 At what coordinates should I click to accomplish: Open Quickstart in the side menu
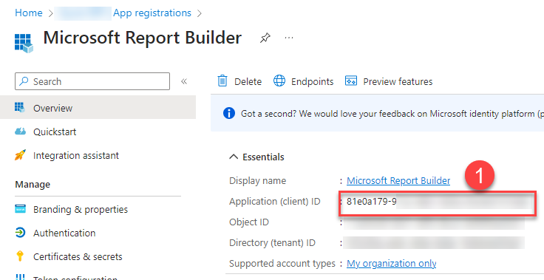pyautogui.click(x=55, y=132)
